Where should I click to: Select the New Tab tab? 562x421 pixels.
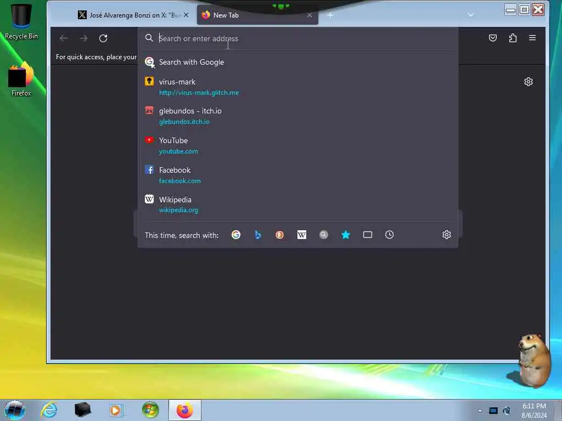coord(257,15)
